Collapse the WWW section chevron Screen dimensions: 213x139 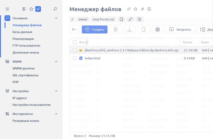point(56,62)
